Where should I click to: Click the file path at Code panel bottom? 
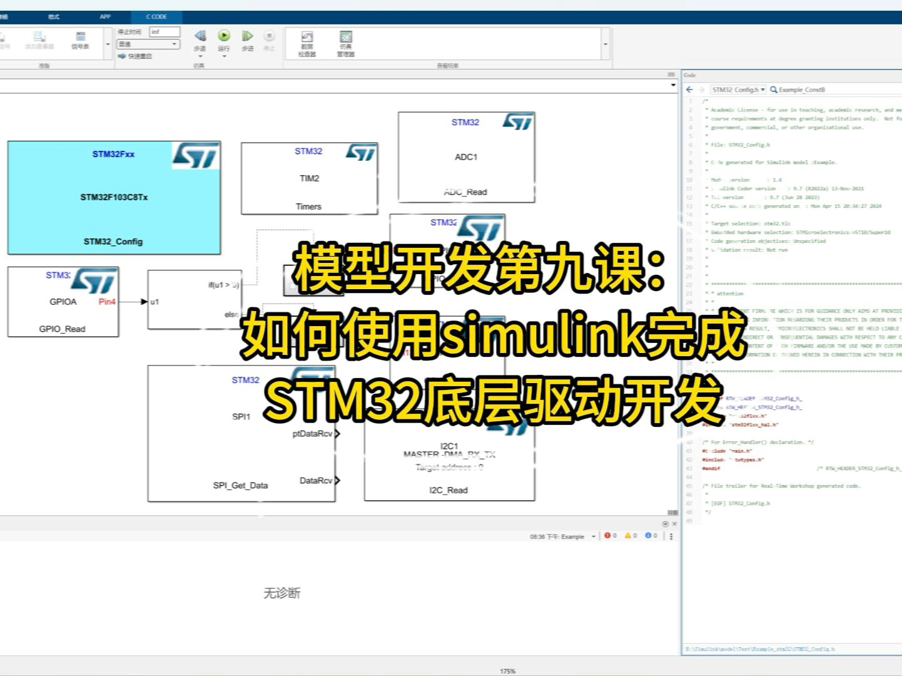[760, 649]
